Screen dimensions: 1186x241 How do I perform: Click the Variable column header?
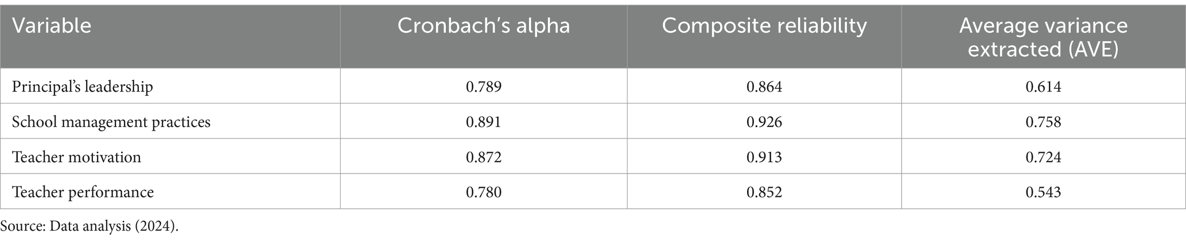coord(52,26)
